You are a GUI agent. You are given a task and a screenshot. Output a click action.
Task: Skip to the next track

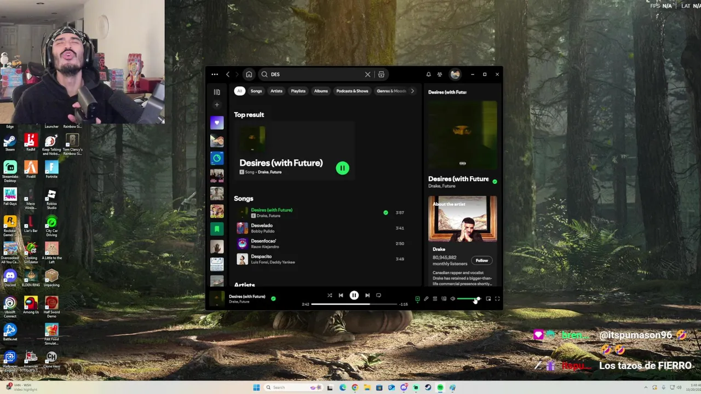pyautogui.click(x=367, y=296)
